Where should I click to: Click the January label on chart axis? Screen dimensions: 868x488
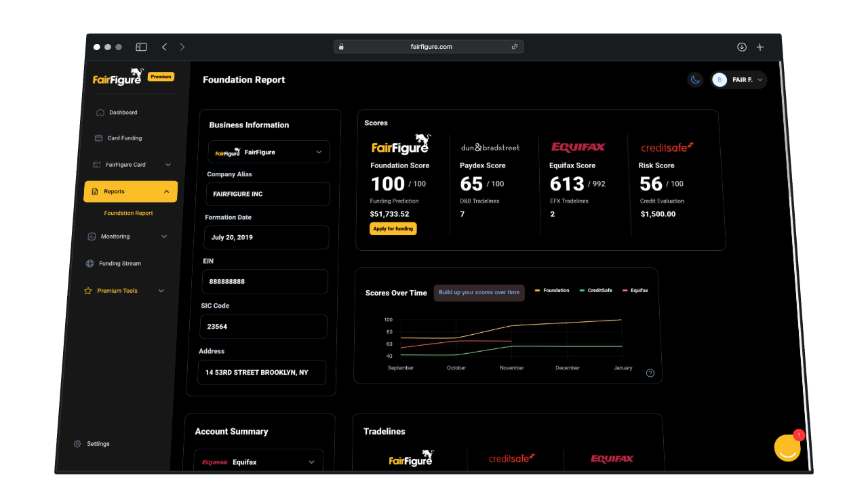pyautogui.click(x=623, y=368)
